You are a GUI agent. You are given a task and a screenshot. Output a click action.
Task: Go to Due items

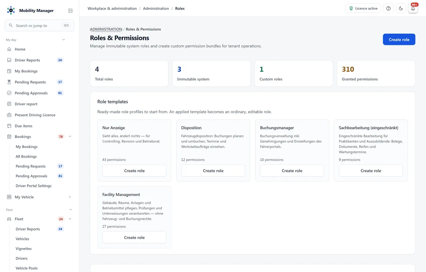pos(39,126)
